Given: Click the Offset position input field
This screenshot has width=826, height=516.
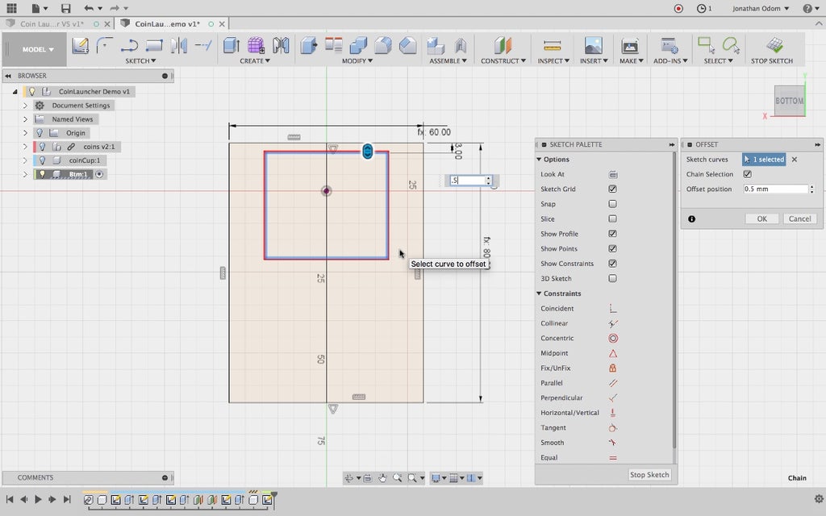Looking at the screenshot, I should coord(774,189).
